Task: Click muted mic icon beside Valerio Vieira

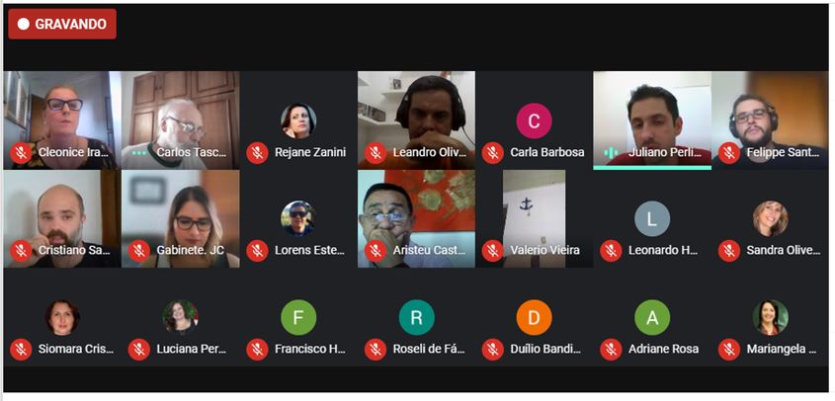Action: [x=492, y=250]
